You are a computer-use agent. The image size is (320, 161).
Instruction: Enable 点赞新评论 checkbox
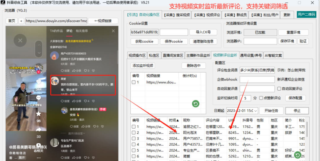pyautogui.click(x=261, y=98)
